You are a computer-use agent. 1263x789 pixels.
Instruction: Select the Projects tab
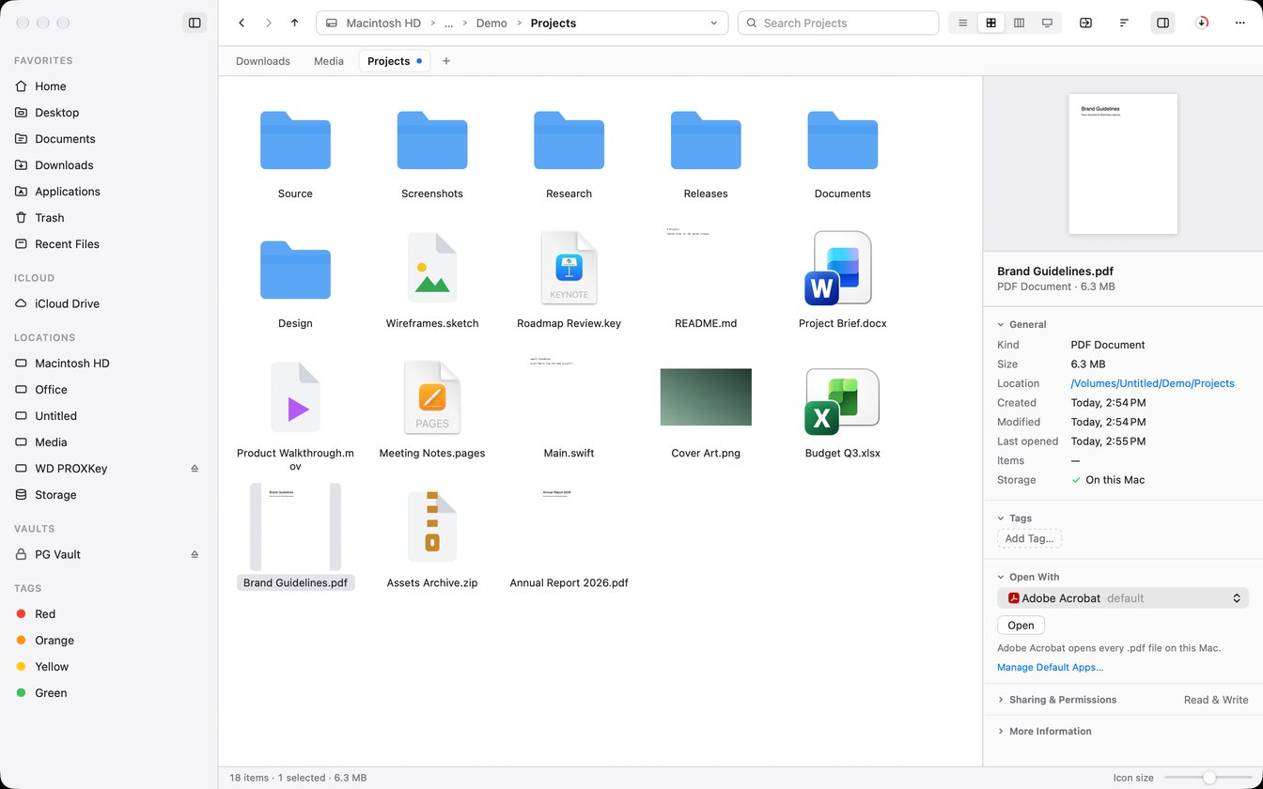(395, 61)
